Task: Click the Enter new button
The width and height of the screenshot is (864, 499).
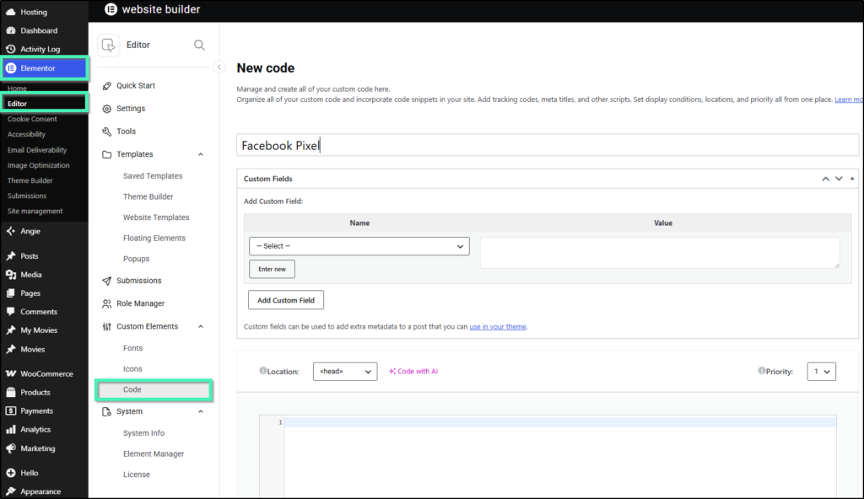Action: point(273,269)
